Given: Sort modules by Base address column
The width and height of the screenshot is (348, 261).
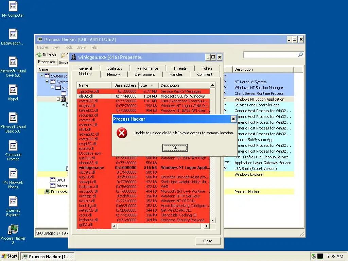Looking at the screenshot, I should click(x=125, y=85).
